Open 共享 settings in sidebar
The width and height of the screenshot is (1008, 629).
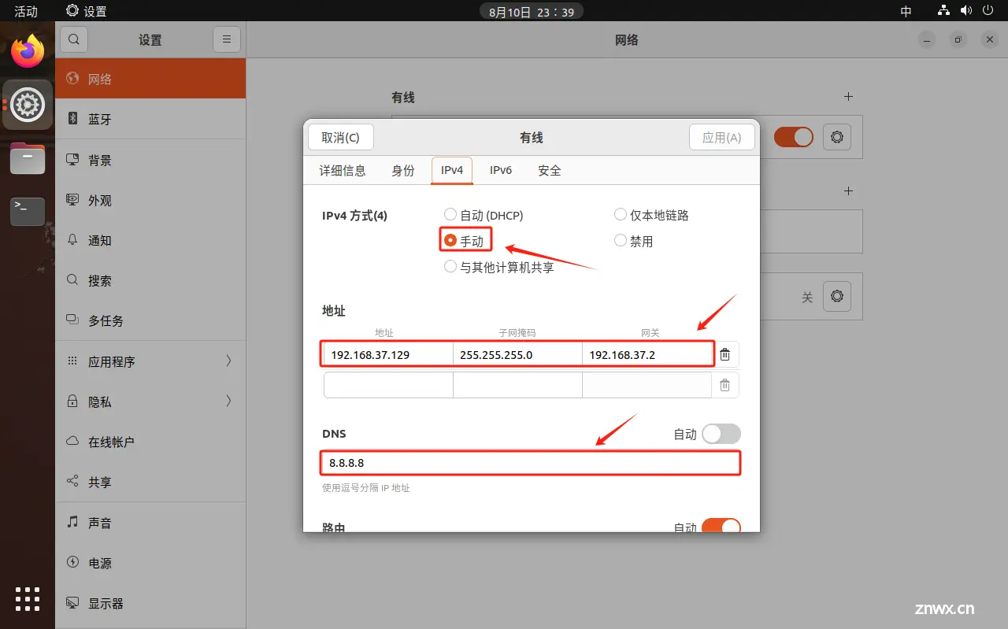tap(150, 482)
